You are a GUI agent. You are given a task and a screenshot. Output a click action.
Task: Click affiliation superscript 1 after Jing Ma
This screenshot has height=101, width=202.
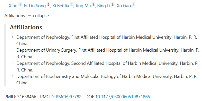pos(93,5)
